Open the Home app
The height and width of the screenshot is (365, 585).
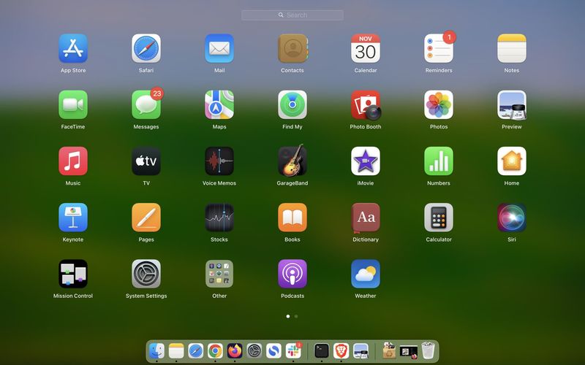coord(512,161)
